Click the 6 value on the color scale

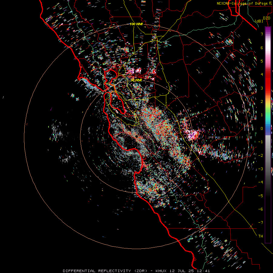(262, 48)
